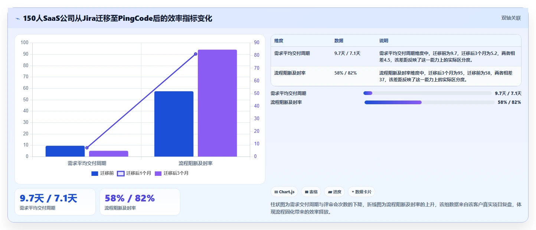
Task: Click the footer paragraph starting with 柱状图为需求交付周期
Action: pos(396,208)
